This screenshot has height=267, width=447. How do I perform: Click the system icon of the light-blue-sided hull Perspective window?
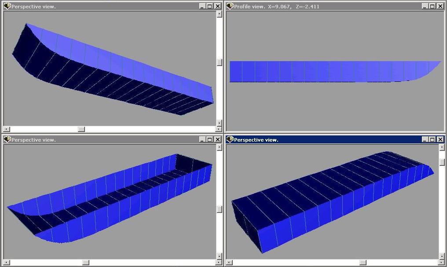coord(7,6)
